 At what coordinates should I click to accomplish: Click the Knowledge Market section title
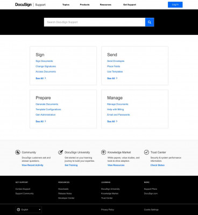tap(119, 152)
